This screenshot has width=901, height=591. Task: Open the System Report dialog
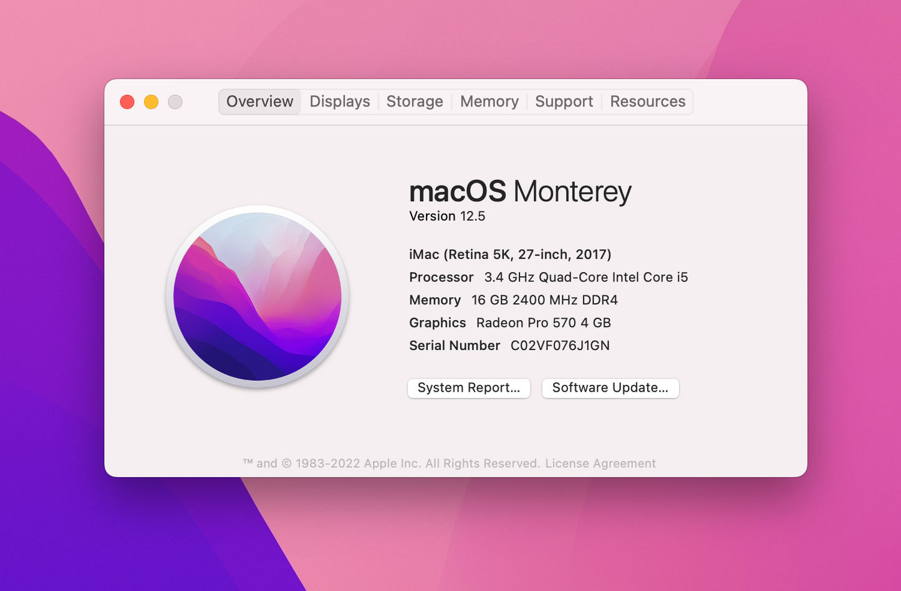point(468,388)
